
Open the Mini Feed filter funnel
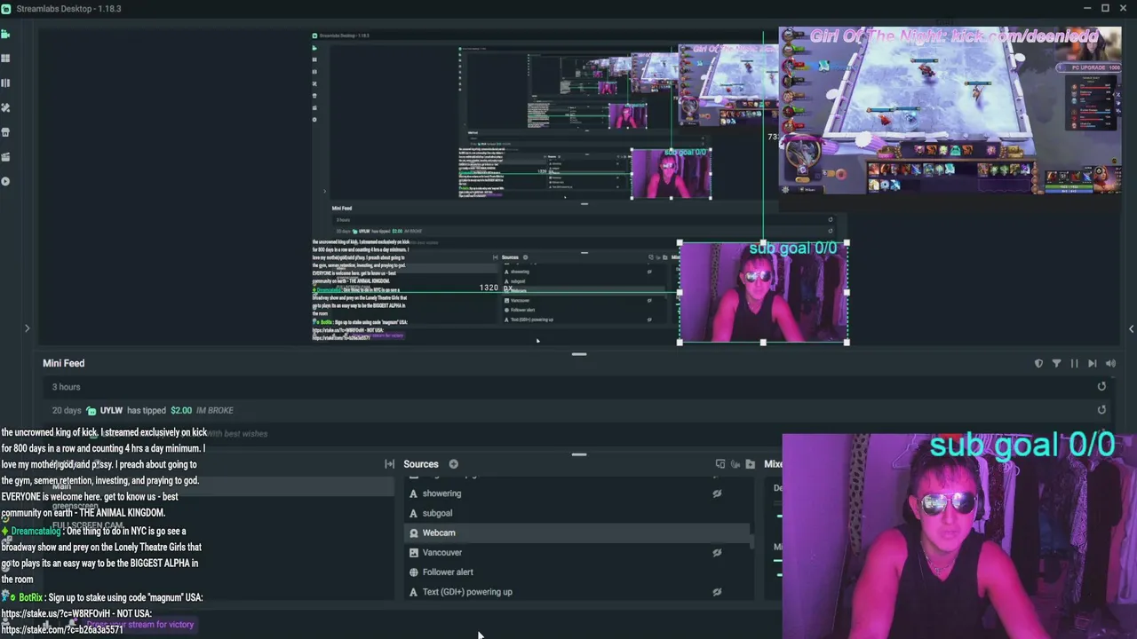1056,363
